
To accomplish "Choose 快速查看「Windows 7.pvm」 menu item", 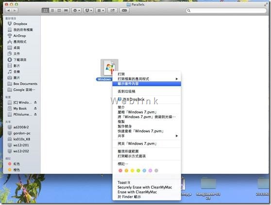I will [x=147, y=131].
